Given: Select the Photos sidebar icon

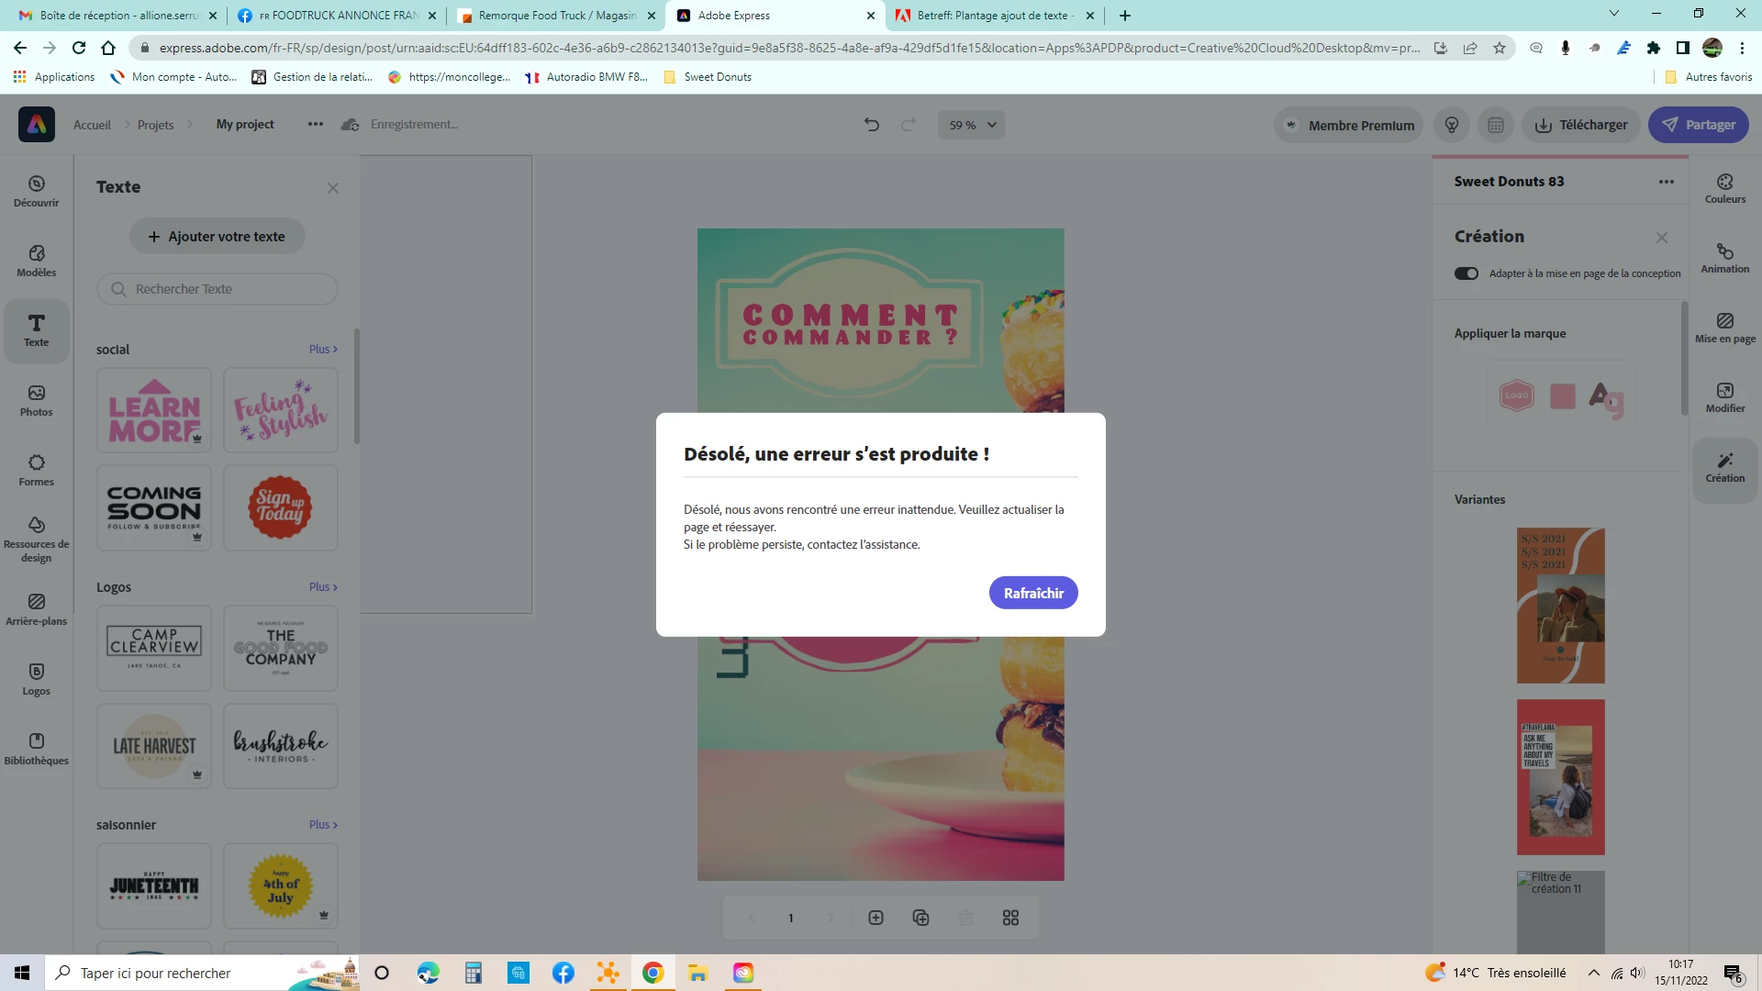Looking at the screenshot, I should click(36, 400).
